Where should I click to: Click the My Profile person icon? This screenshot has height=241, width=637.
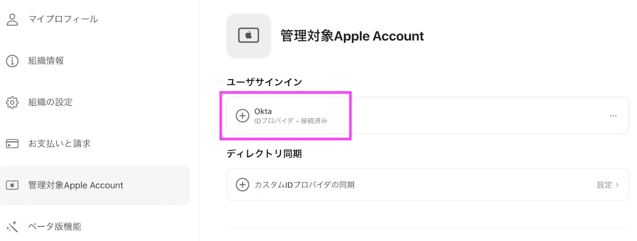12,19
